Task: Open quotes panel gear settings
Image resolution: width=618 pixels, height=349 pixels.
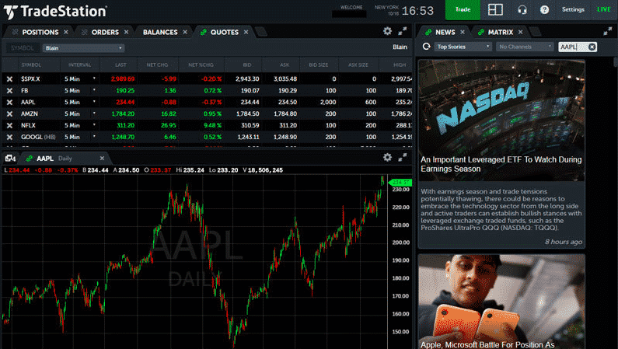Action: click(387, 31)
